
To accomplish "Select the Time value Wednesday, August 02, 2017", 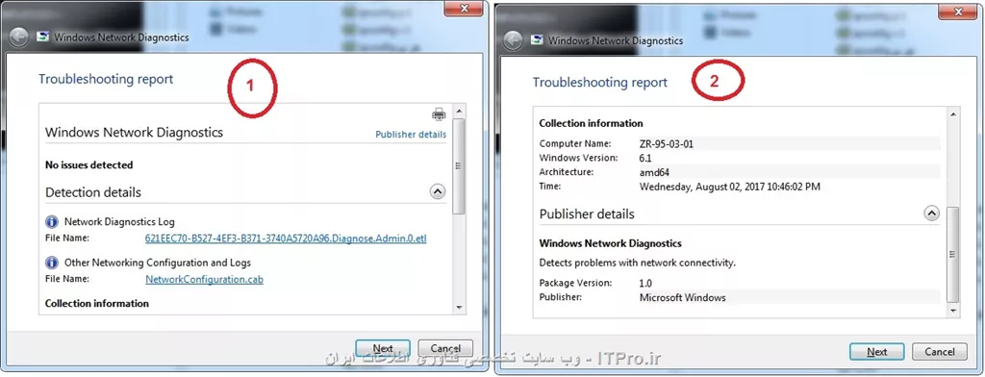I will (x=729, y=187).
